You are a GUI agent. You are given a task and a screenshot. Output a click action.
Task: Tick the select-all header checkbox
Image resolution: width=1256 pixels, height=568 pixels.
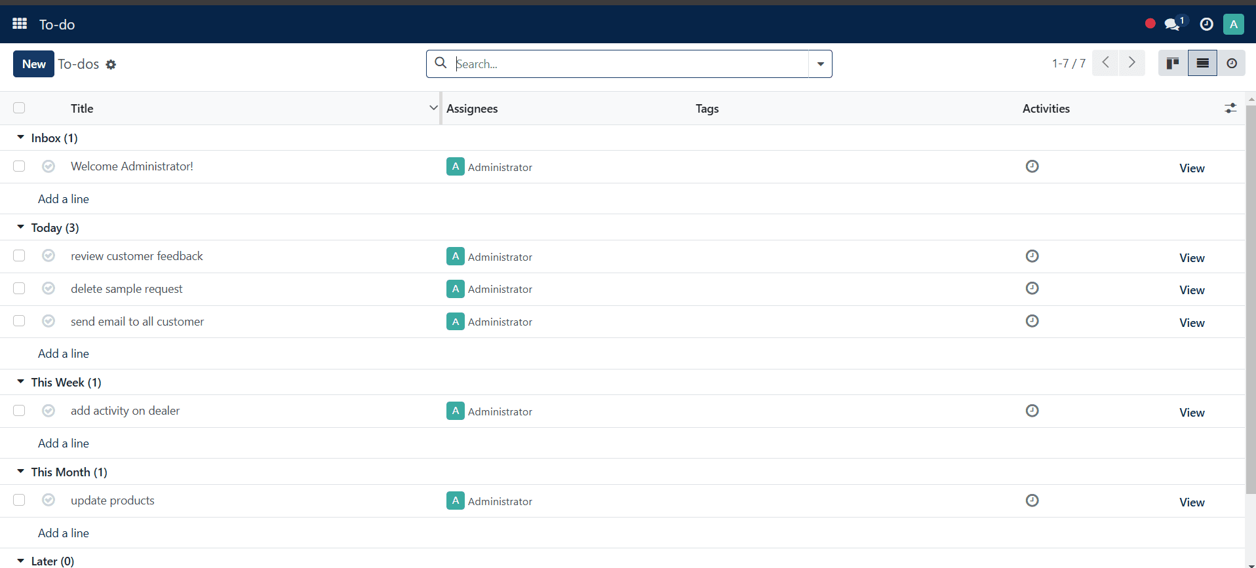coord(19,108)
